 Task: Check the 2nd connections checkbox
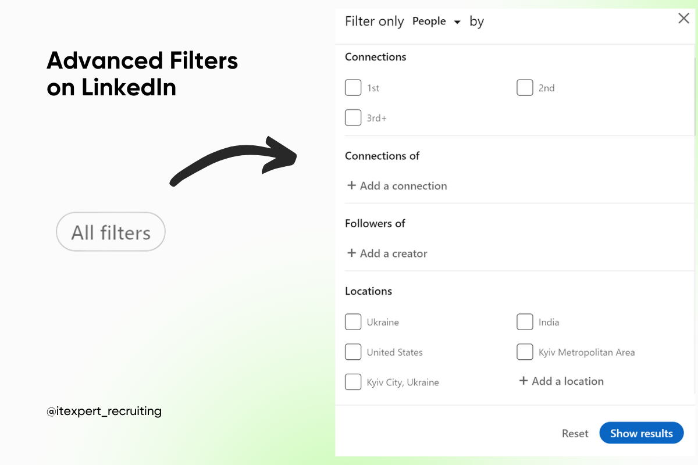point(525,87)
